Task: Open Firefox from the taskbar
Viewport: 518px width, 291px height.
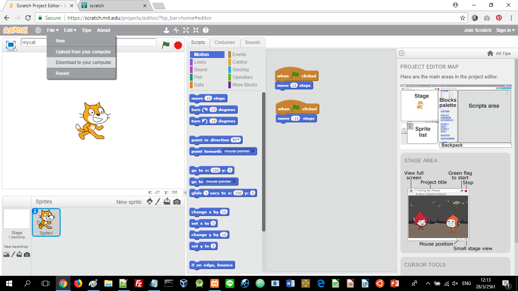Action: [78, 283]
